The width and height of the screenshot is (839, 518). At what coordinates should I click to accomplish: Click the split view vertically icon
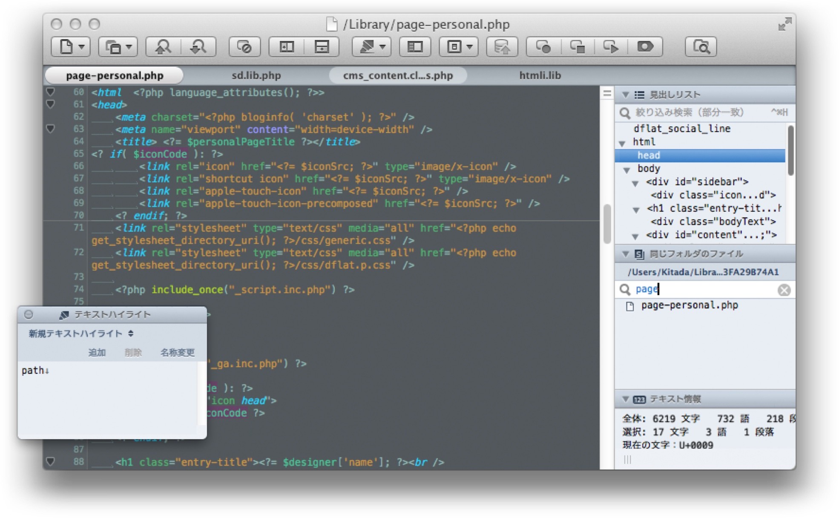[287, 47]
